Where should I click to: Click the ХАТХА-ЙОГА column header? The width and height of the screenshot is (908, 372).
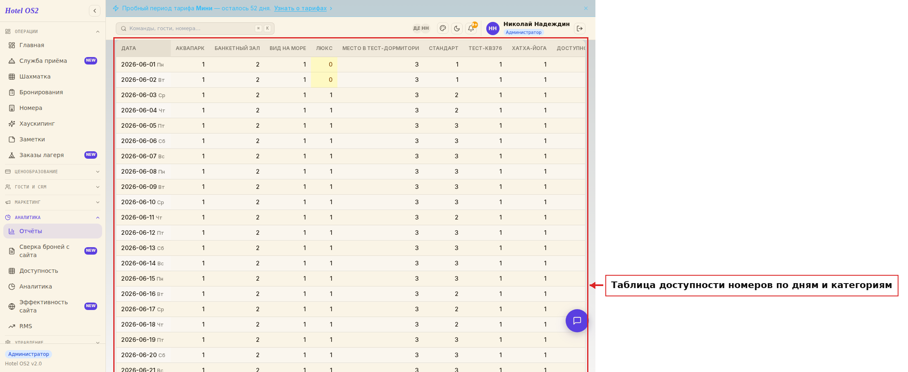click(529, 48)
